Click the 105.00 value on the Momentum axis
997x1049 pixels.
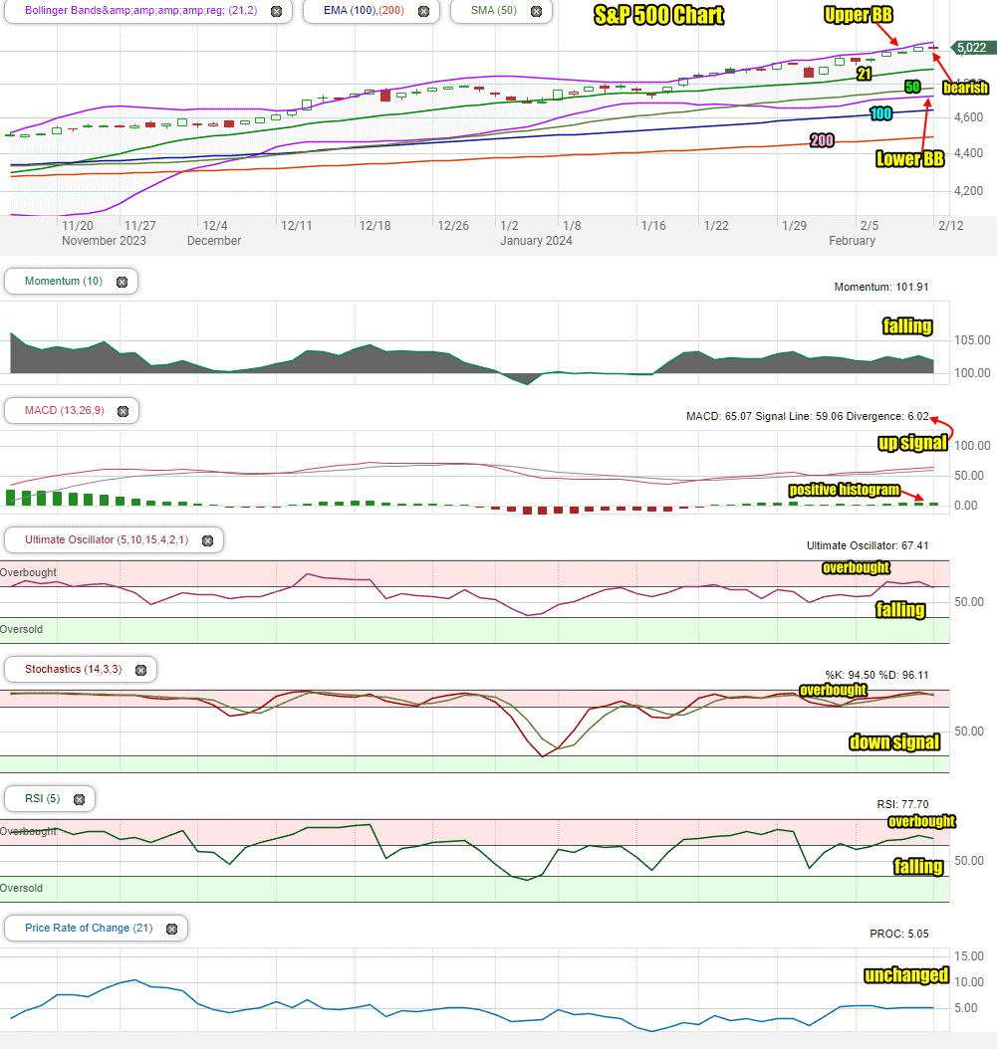972,339
